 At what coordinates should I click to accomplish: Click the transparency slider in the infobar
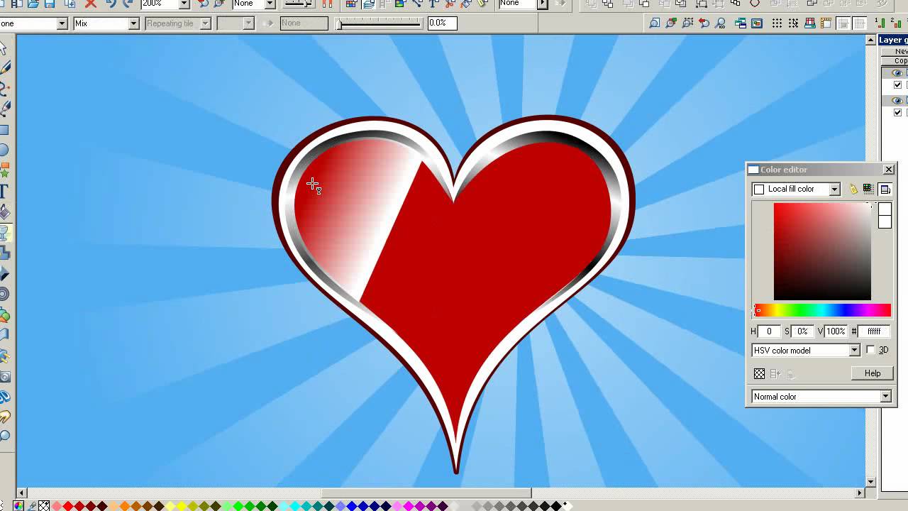(380, 23)
